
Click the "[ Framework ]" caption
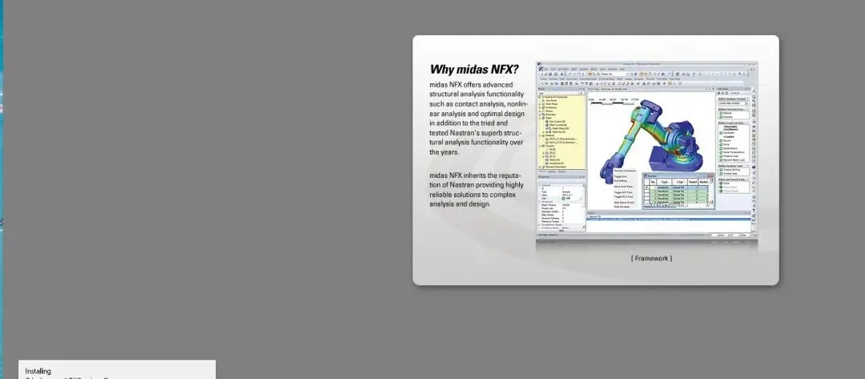pyautogui.click(x=651, y=258)
